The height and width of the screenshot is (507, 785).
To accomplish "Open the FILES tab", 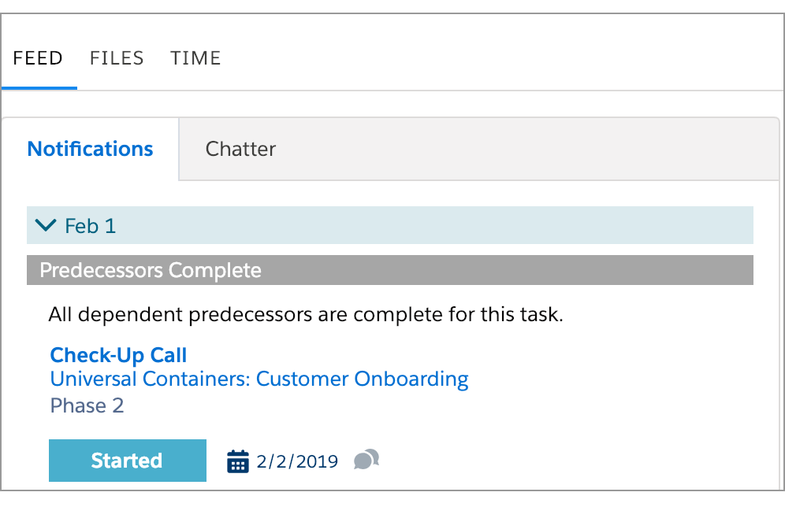I will click(117, 58).
